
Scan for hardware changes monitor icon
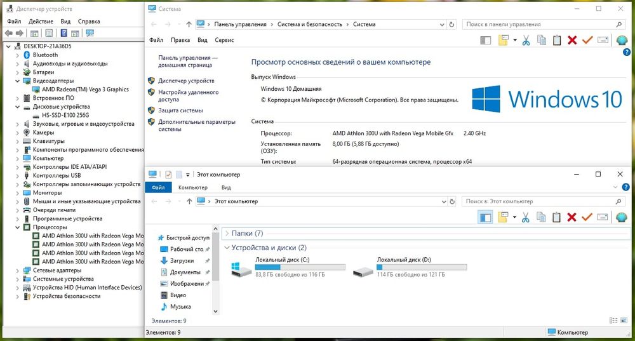pyautogui.click(x=90, y=33)
